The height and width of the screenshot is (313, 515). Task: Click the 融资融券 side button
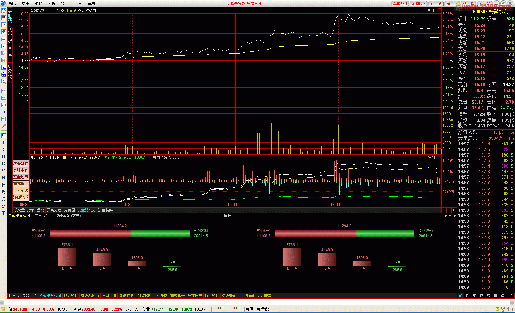pos(21,164)
